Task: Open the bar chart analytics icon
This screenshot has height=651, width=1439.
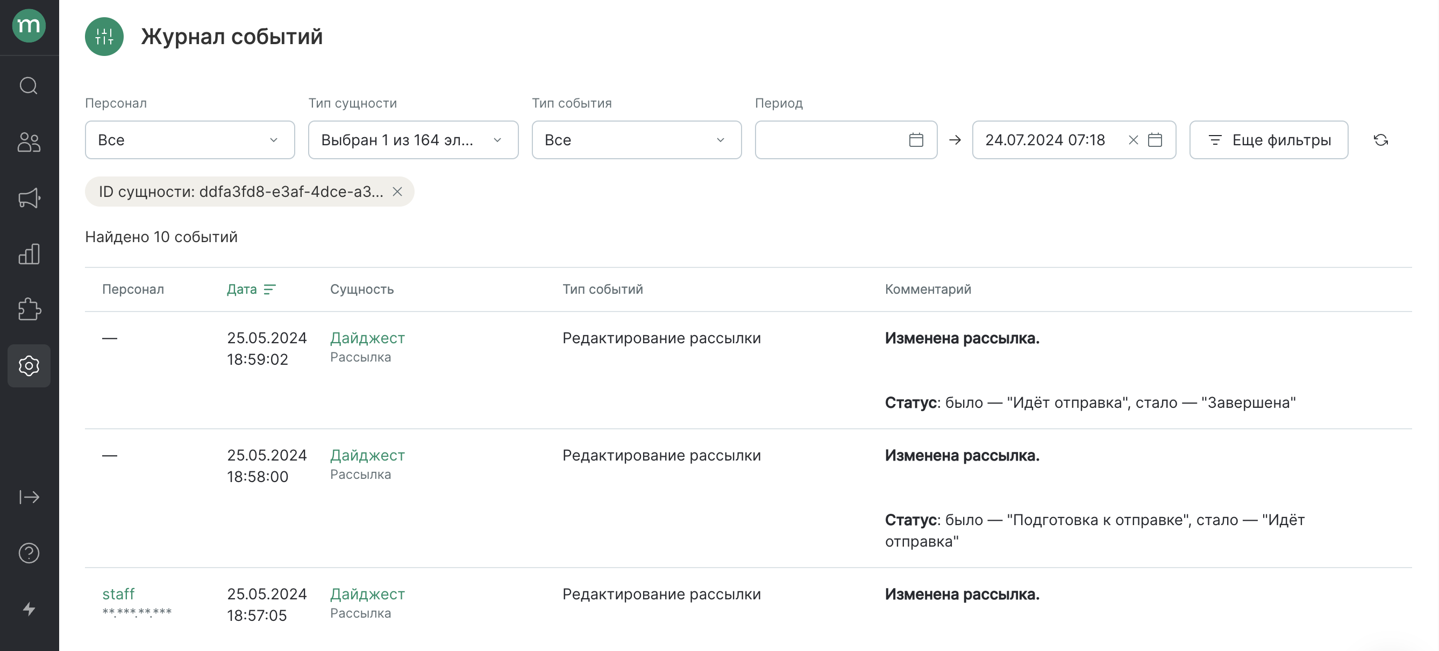Action: click(x=29, y=254)
